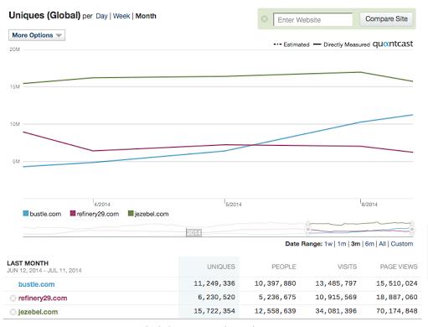The width and height of the screenshot is (428, 327).
Task: Click right handle of range selector
Action: click(412, 229)
